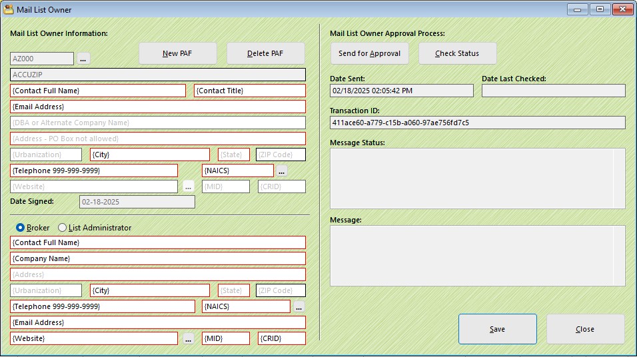This screenshot has width=637, height=357.
Task: Focus owner Urbanization field
Action: pyautogui.click(x=46, y=155)
